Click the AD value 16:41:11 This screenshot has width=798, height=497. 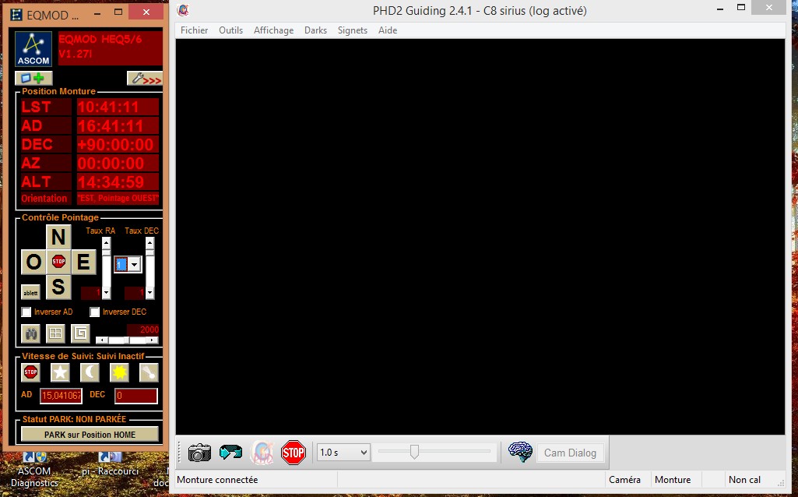coord(118,125)
